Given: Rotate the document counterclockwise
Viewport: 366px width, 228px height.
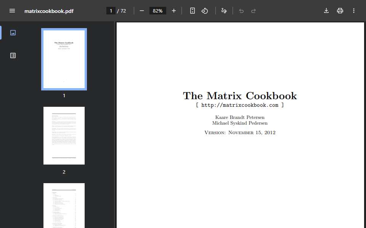Looking at the screenshot, I should click(205, 11).
